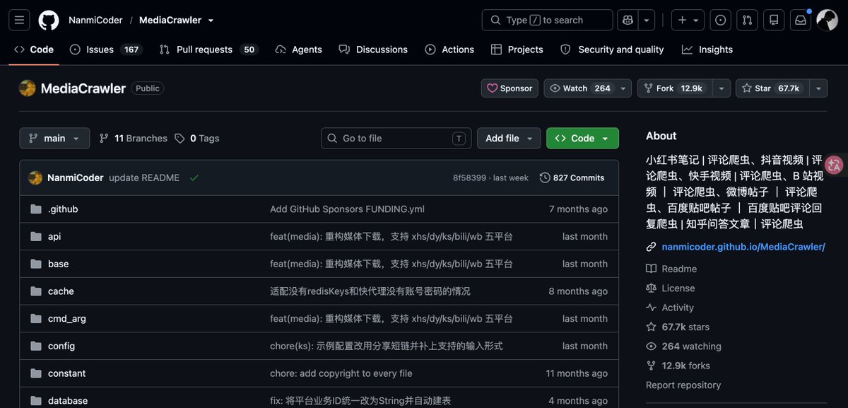Screen dimensions: 848x408
Task: Open the Projects tab
Action: tap(517, 49)
